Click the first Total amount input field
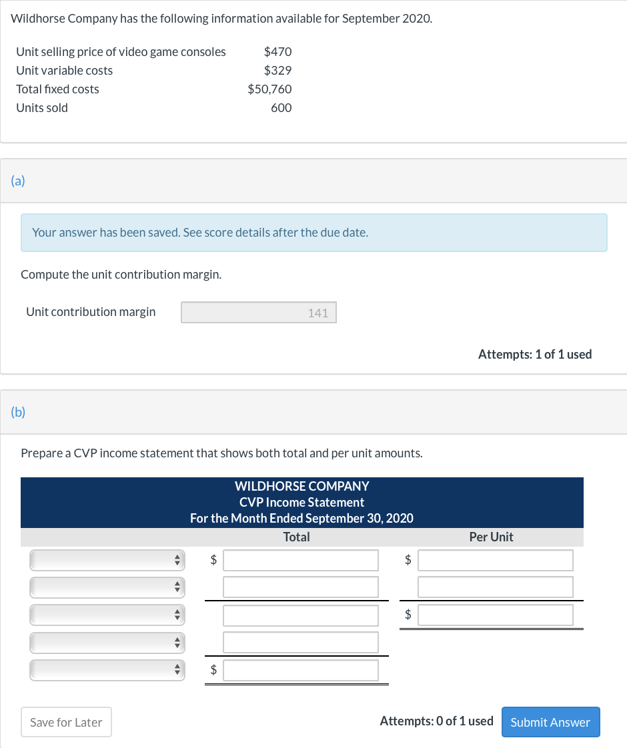Viewport: 627px width, 748px height. click(300, 560)
